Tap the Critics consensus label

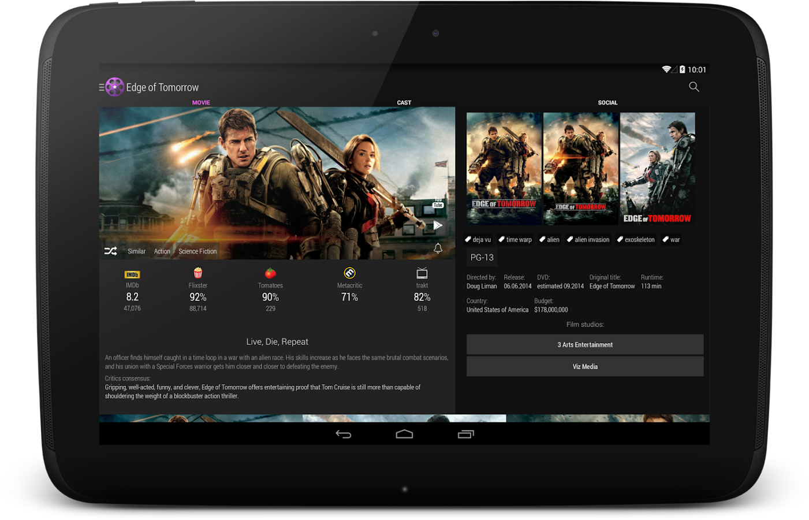tap(128, 378)
